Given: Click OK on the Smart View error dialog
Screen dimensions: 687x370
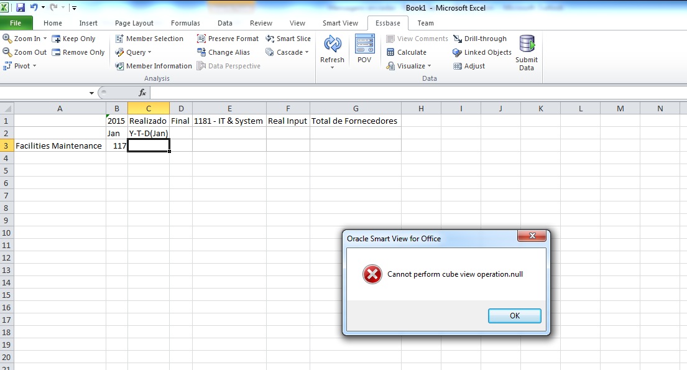Looking at the screenshot, I should click(514, 316).
